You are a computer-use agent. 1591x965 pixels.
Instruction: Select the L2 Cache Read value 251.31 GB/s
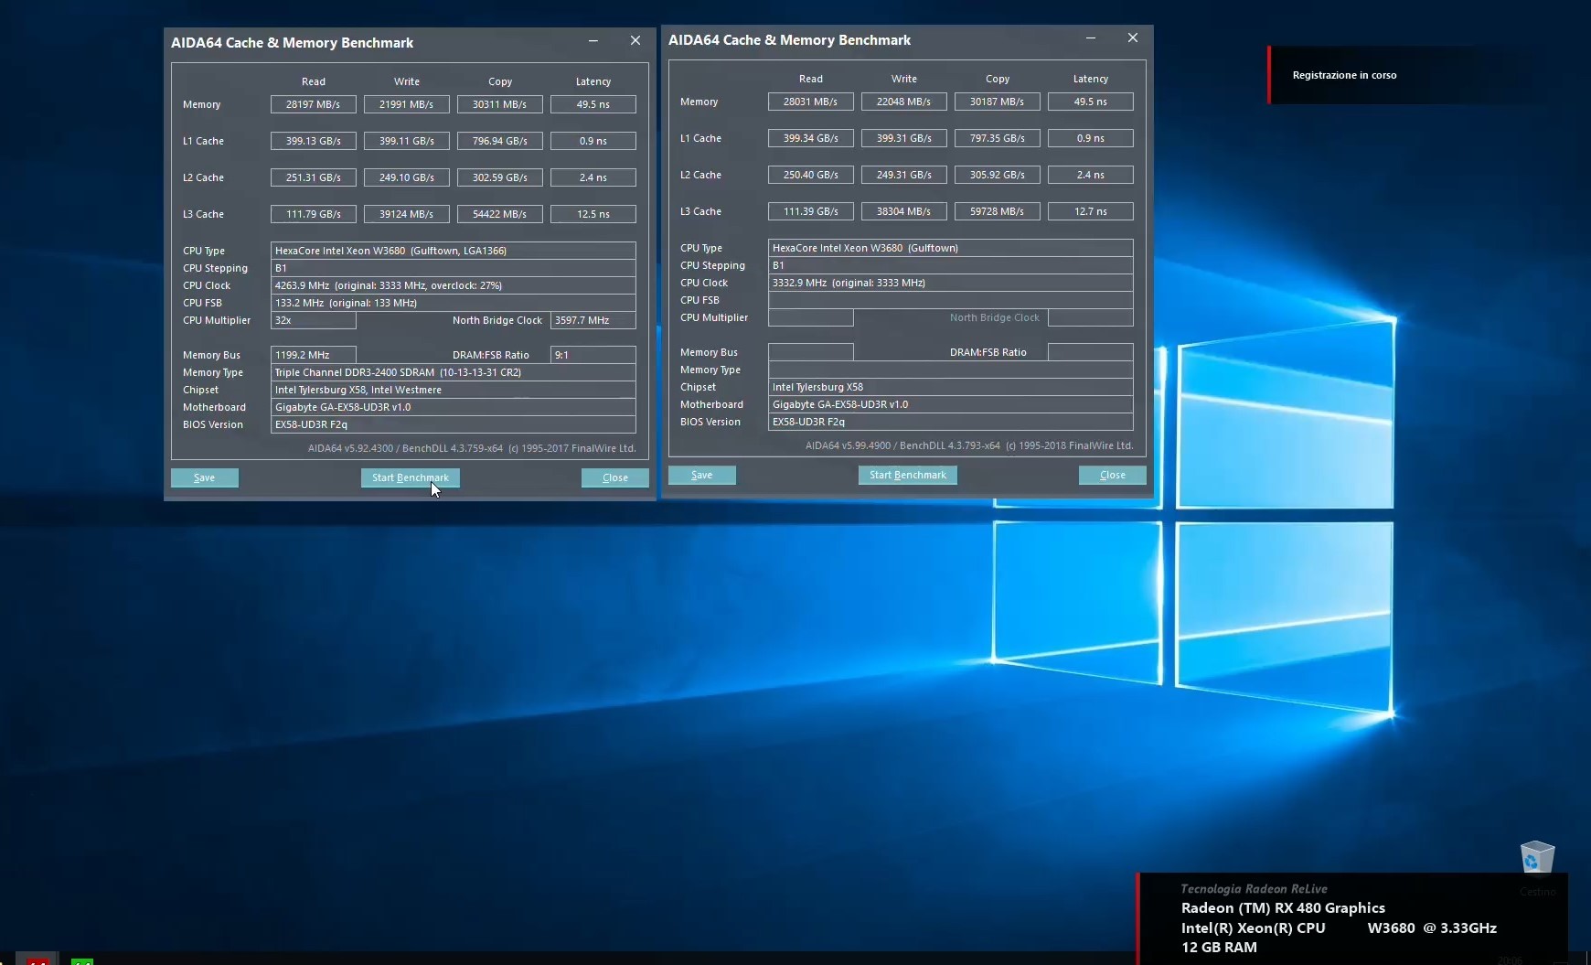(x=314, y=177)
